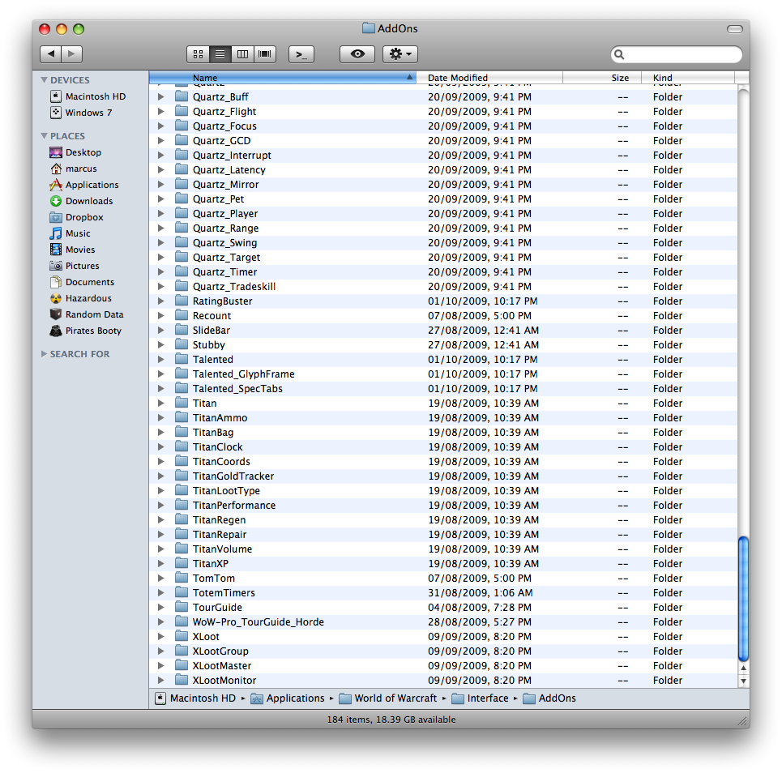Viewport: 782px width, 773px height.
Task: Select the XLootMonitor folder
Action: [443, 681]
